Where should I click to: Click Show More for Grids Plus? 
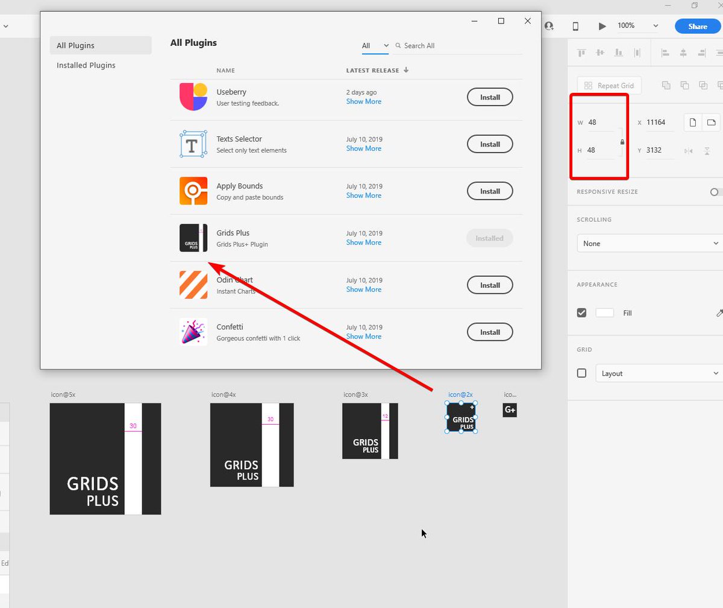[x=363, y=242]
